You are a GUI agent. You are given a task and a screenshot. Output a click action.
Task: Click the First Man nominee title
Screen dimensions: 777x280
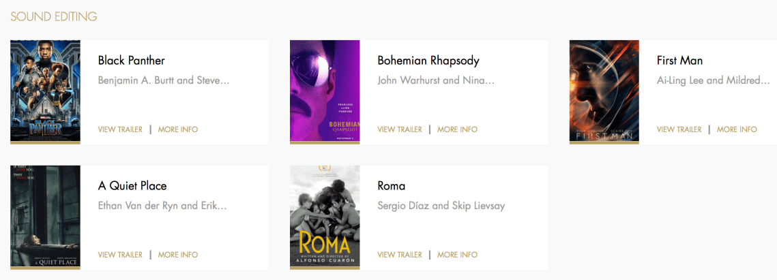click(679, 61)
